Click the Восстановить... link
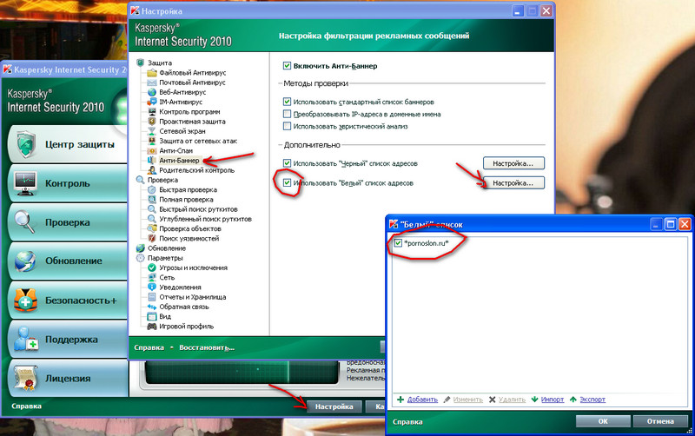This screenshot has width=695, height=436. coord(207,347)
